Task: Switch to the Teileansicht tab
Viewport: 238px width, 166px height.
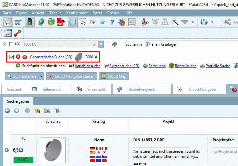Action: pyautogui.click(x=92, y=89)
